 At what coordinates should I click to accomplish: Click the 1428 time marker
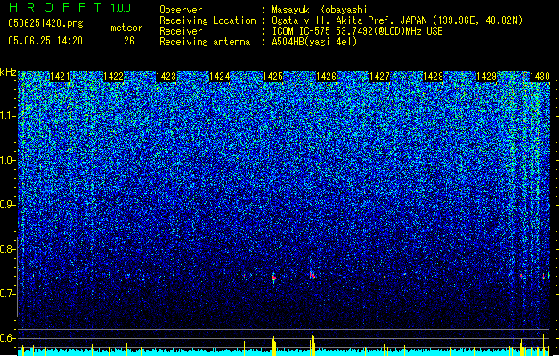point(433,77)
